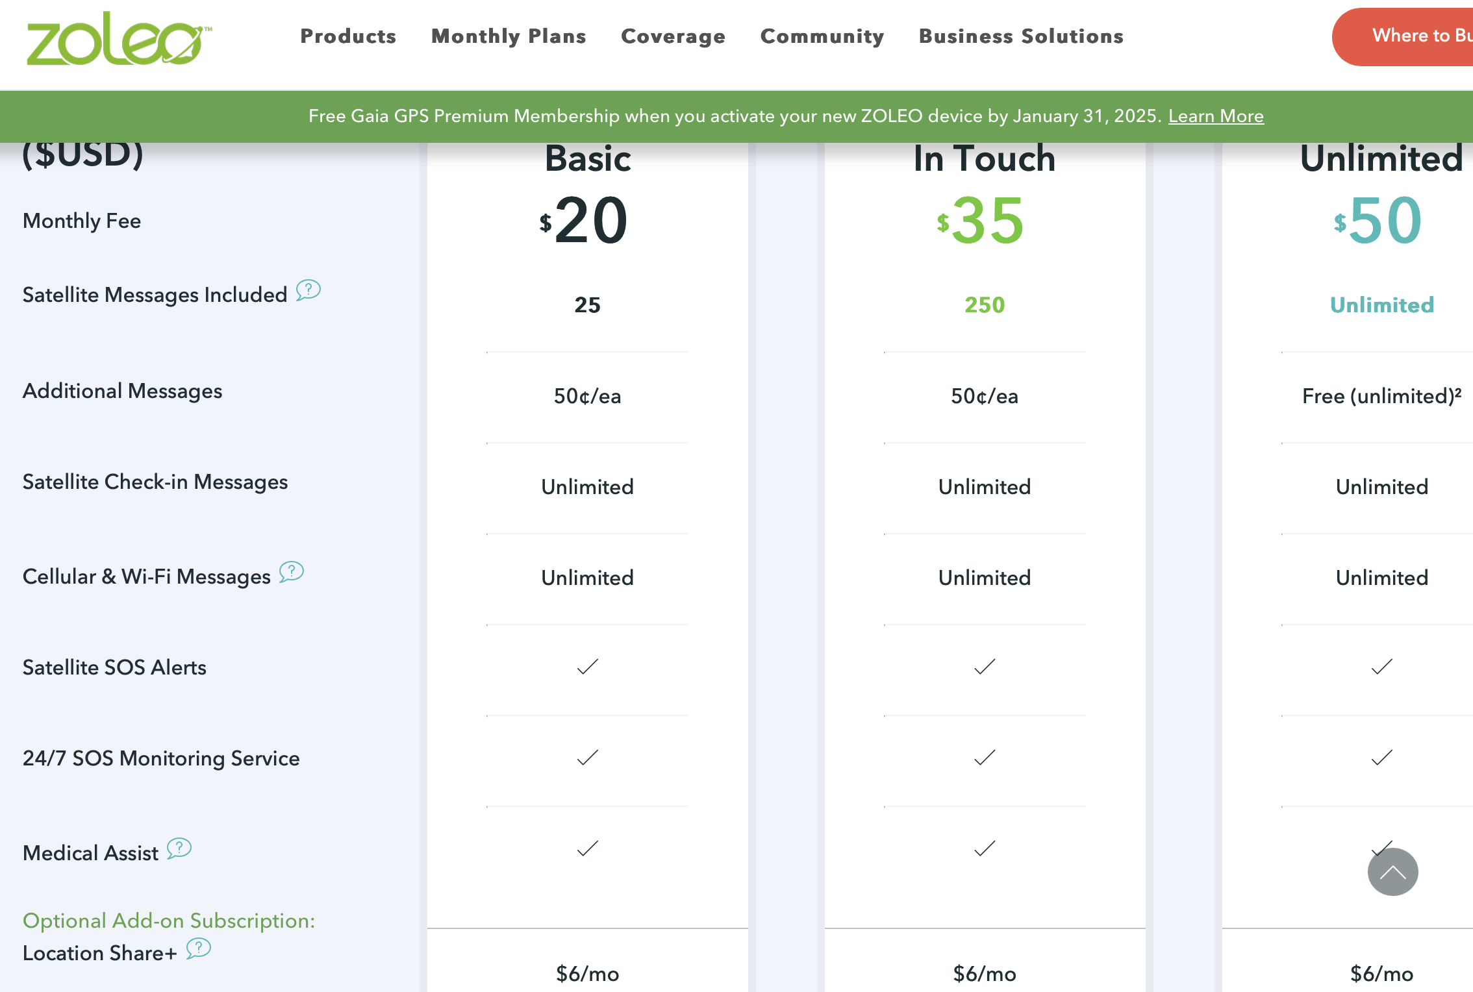Click the scroll-to-top arrow button
1473x992 pixels.
pos(1392,872)
